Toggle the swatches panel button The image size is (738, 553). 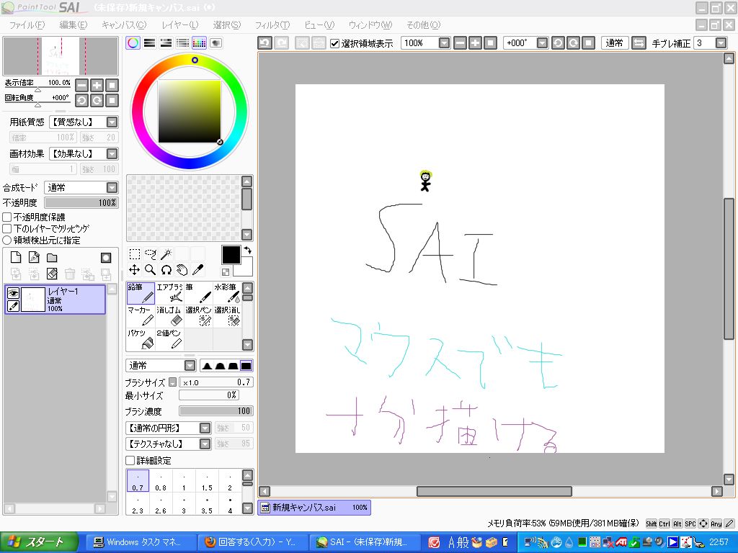[199, 43]
